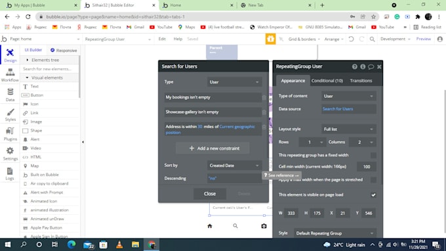Delete the Showcase-gallery constraint
Screen dimensions: 446x251
[264, 112]
